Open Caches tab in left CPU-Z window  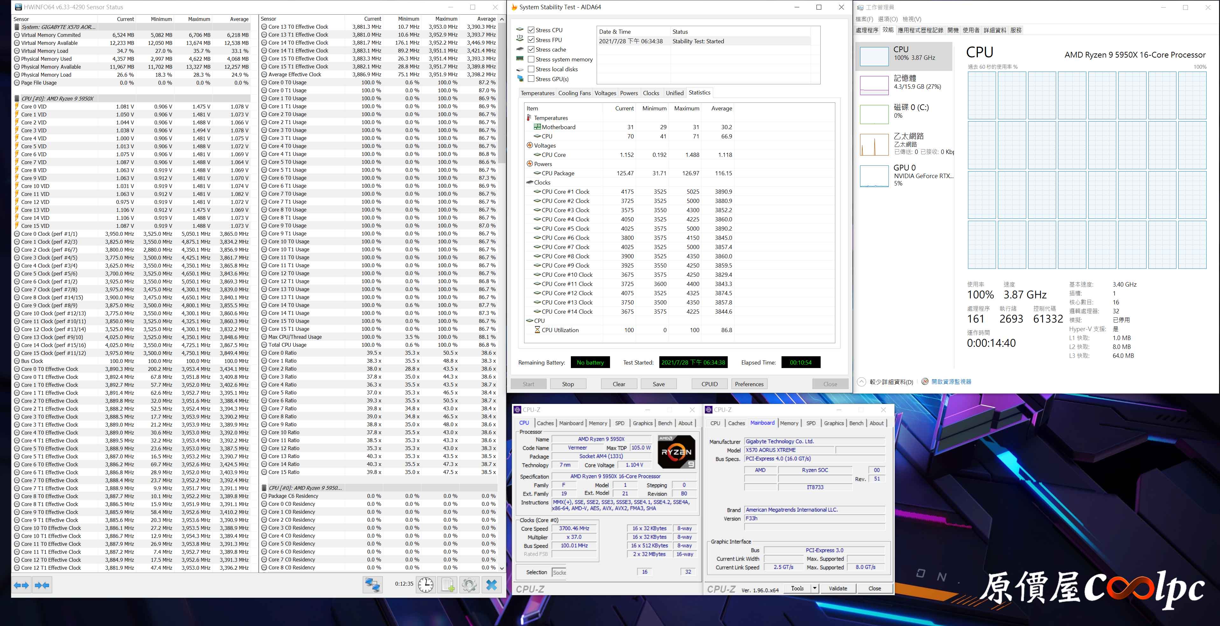[x=545, y=423]
